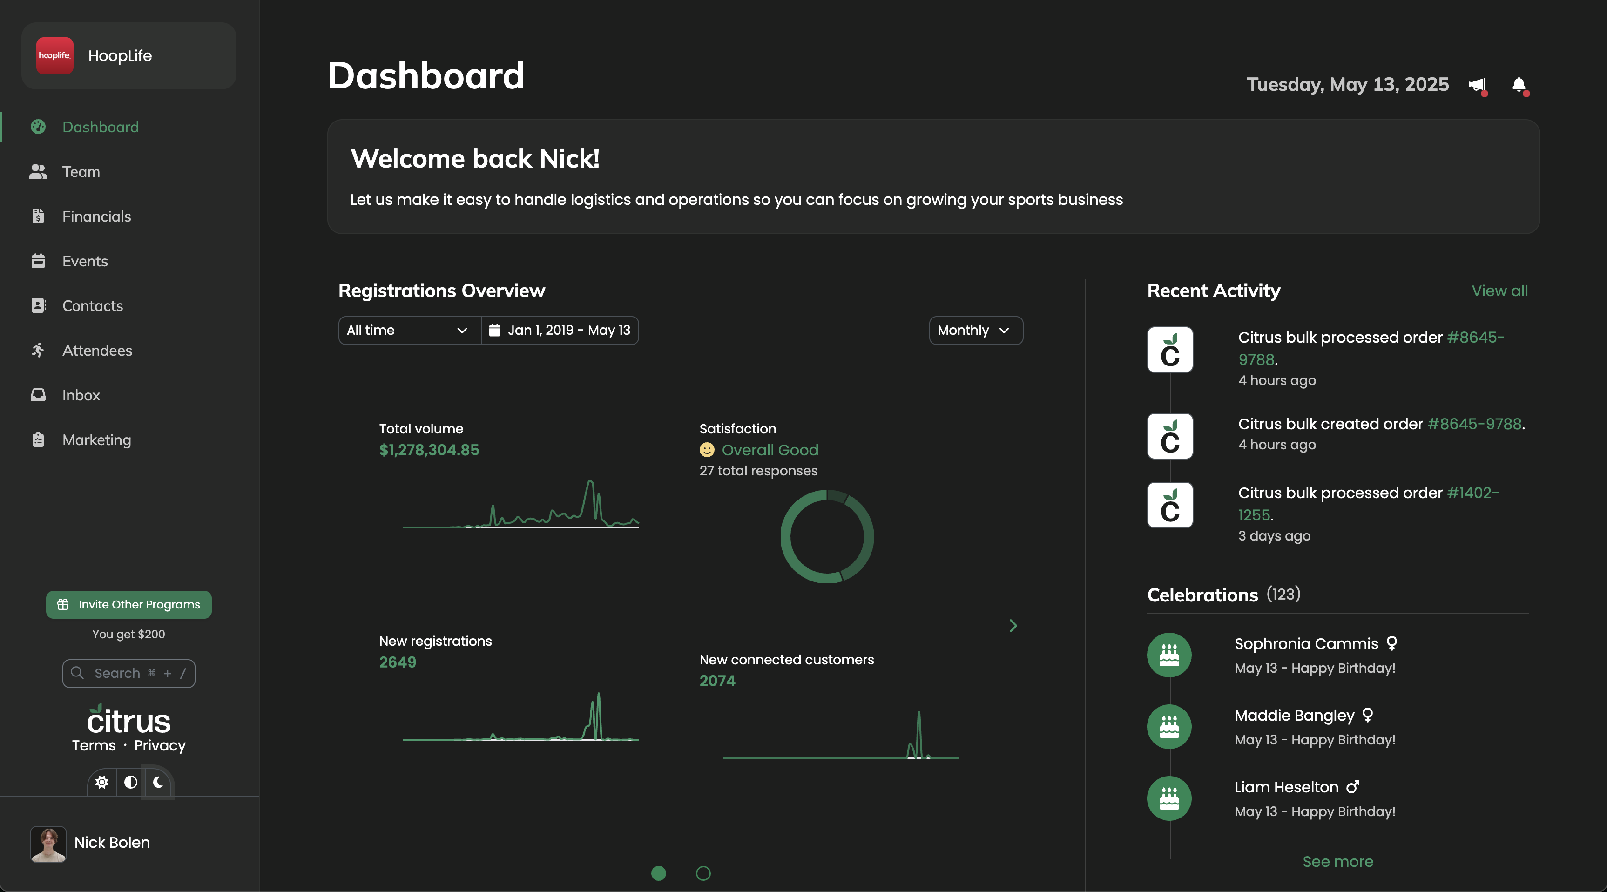Click Invite Other Programs button
Viewport: 1607px width, 892px height.
128,604
